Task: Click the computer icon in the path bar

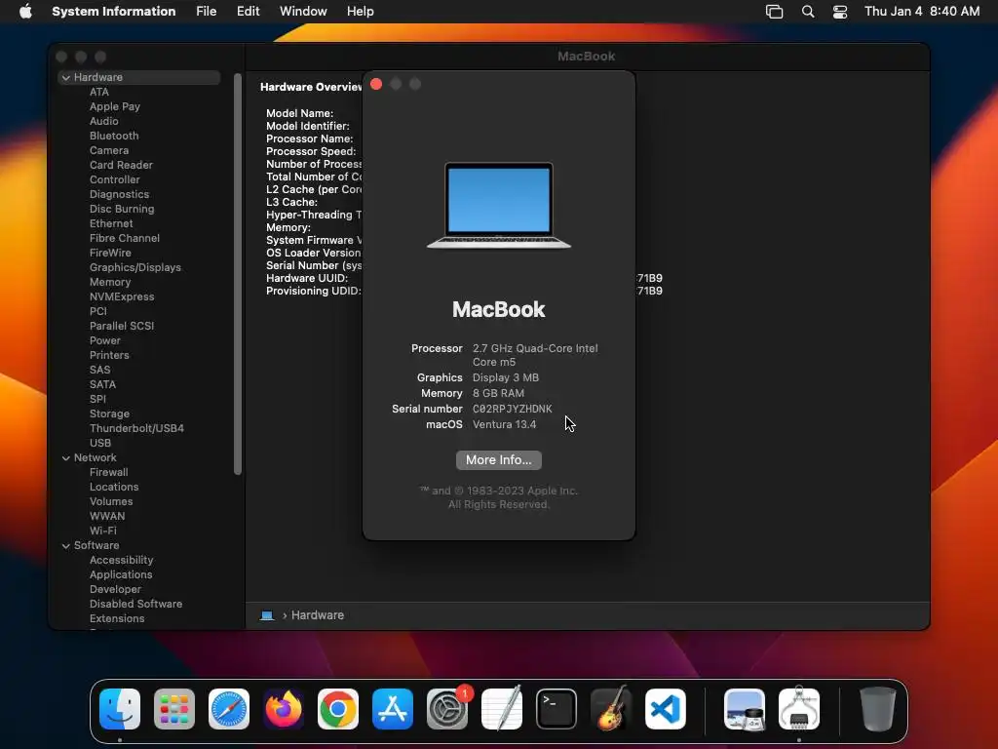Action: [x=267, y=615]
